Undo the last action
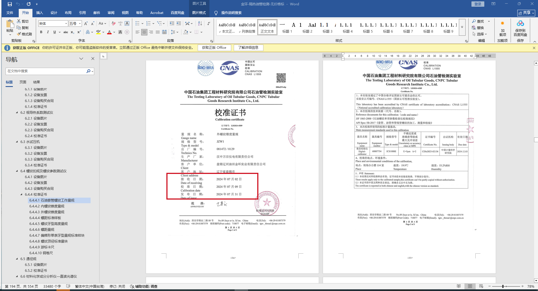Image resolution: width=538 pixels, height=291 pixels. 18,4
